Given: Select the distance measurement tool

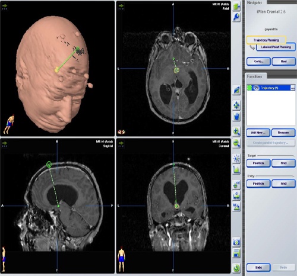Looking at the screenshot, I should click(x=236, y=195).
